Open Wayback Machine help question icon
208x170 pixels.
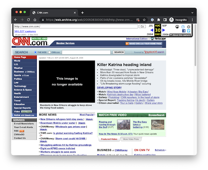183,27
